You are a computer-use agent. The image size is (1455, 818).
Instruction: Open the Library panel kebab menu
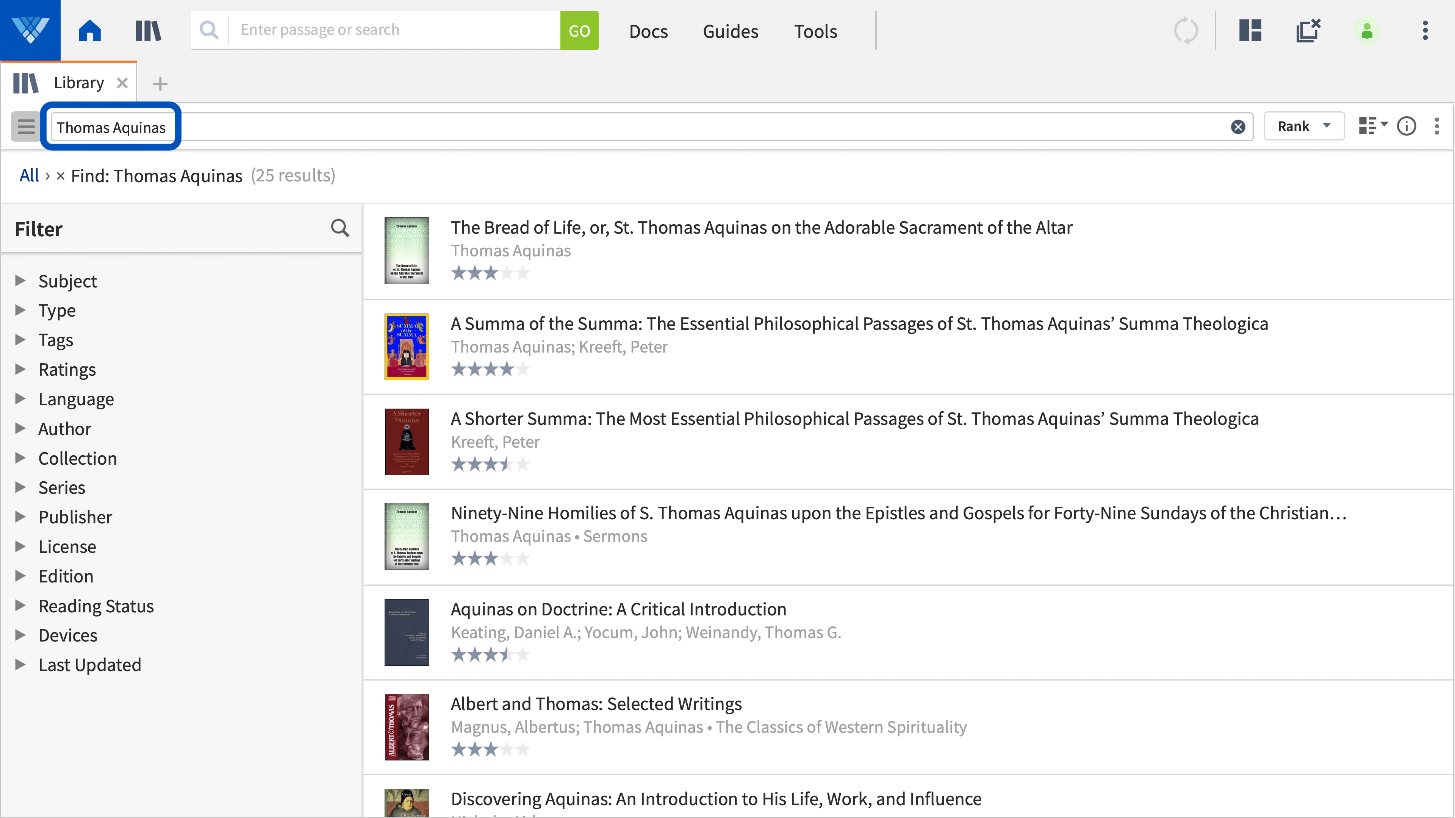(1436, 126)
